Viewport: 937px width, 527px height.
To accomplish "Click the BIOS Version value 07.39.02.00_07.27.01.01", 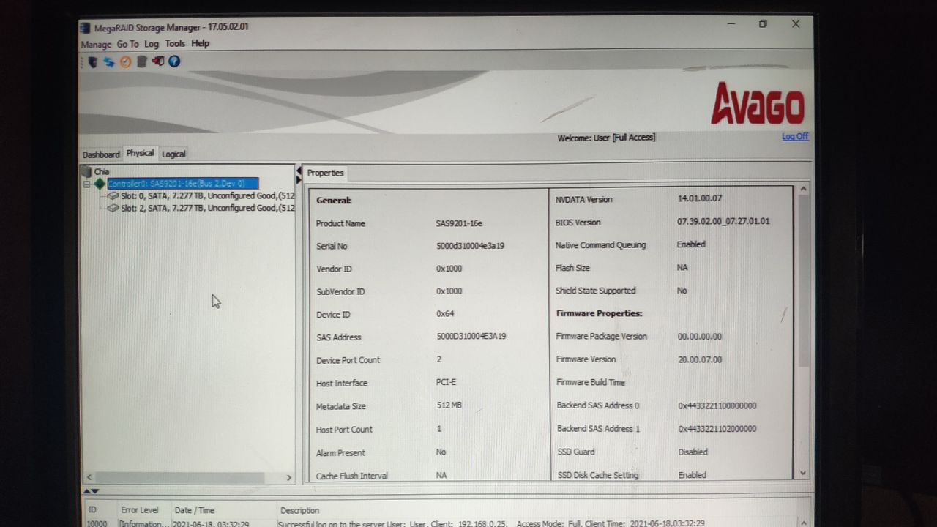I will [x=723, y=221].
